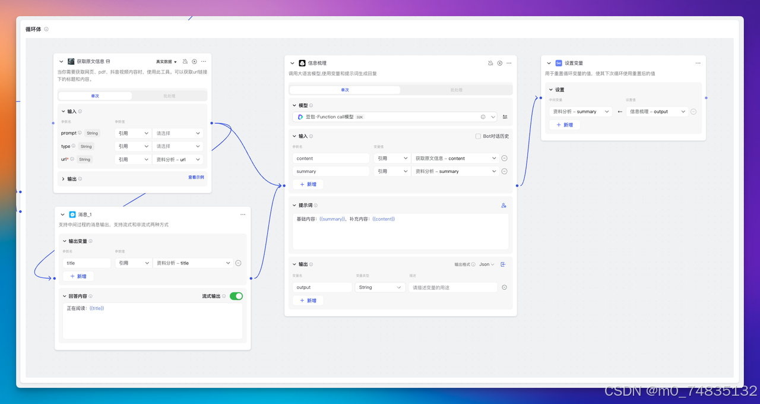The height and width of the screenshot is (404, 760).
Task: Open the 消息_1 node more-options menu
Action: tap(243, 214)
